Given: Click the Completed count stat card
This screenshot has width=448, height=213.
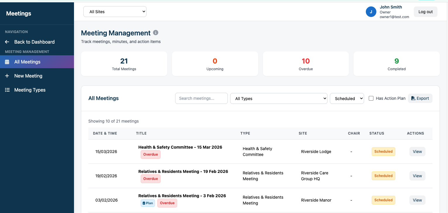Looking at the screenshot, I should [397, 64].
